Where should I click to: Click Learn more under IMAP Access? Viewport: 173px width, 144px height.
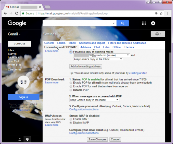tap(52, 125)
